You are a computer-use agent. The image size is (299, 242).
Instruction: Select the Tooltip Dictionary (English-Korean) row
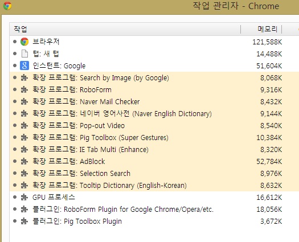pyautogui.click(x=154, y=185)
